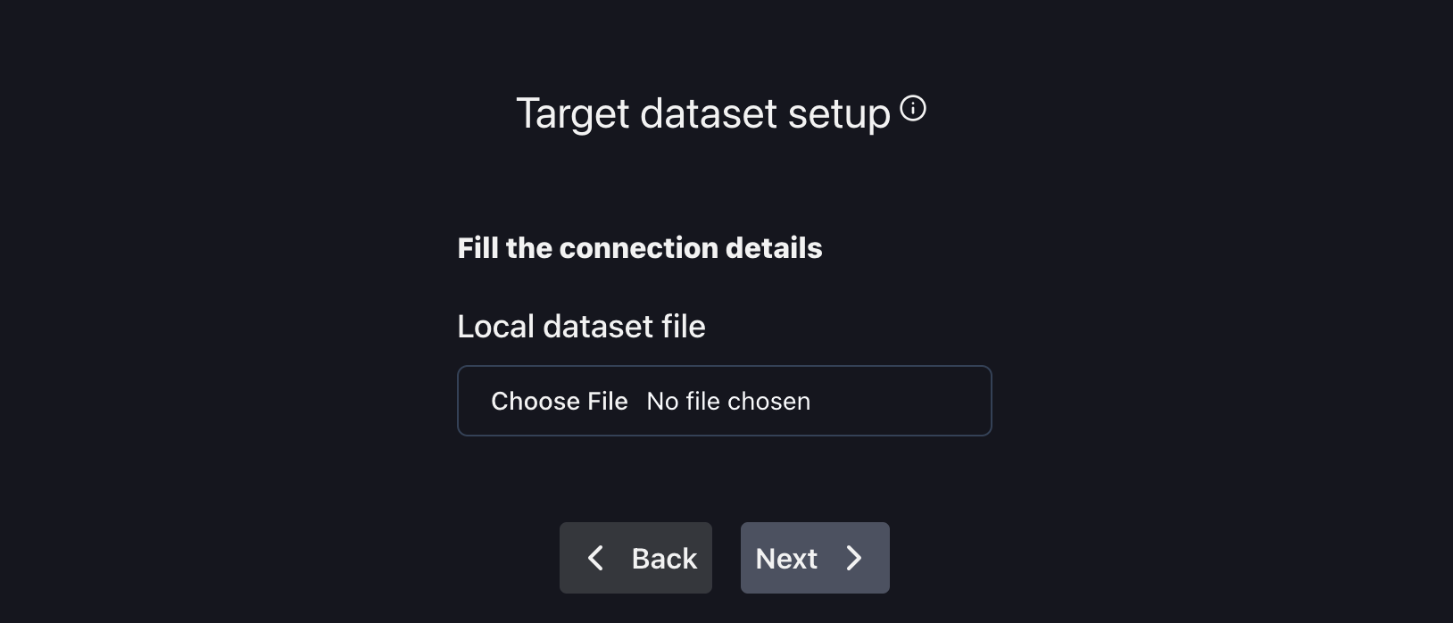Image resolution: width=1453 pixels, height=623 pixels.
Task: Click the right chevron icon in Next
Action: [854, 559]
